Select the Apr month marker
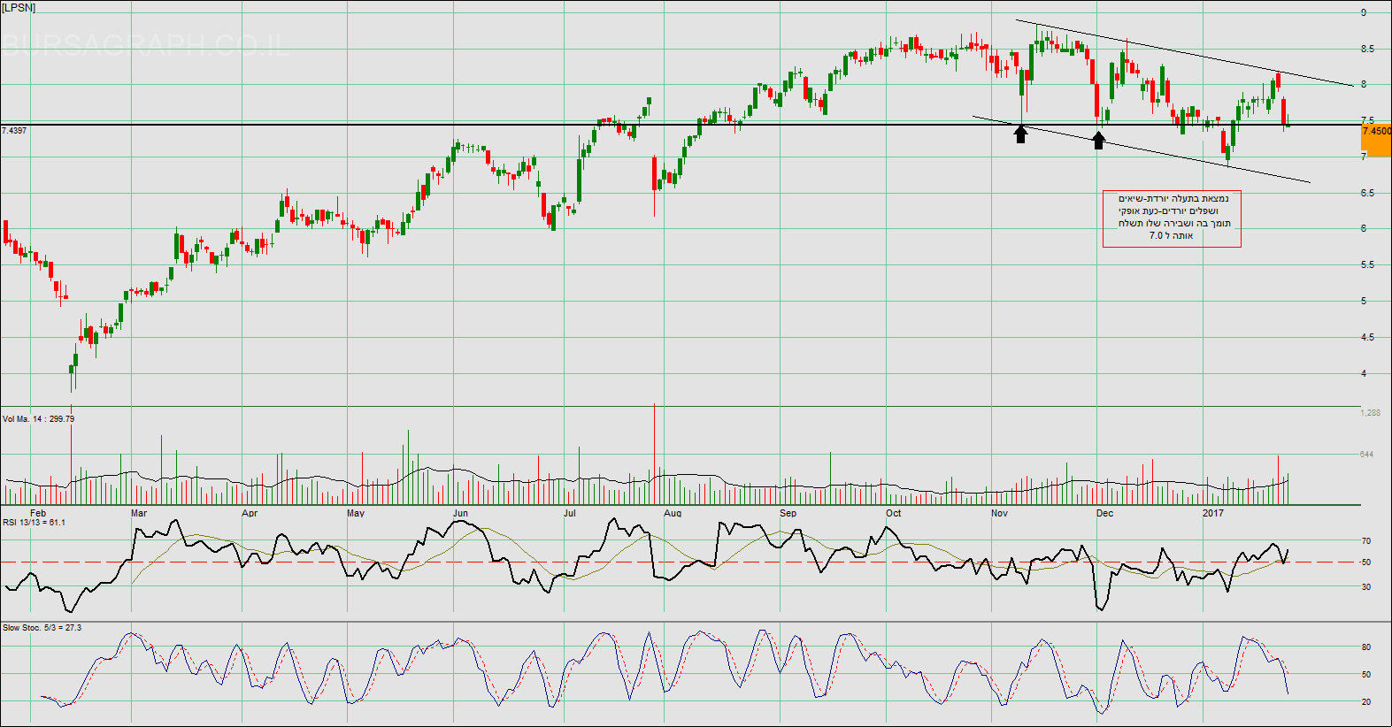This screenshot has height=727, width=1392. point(250,513)
